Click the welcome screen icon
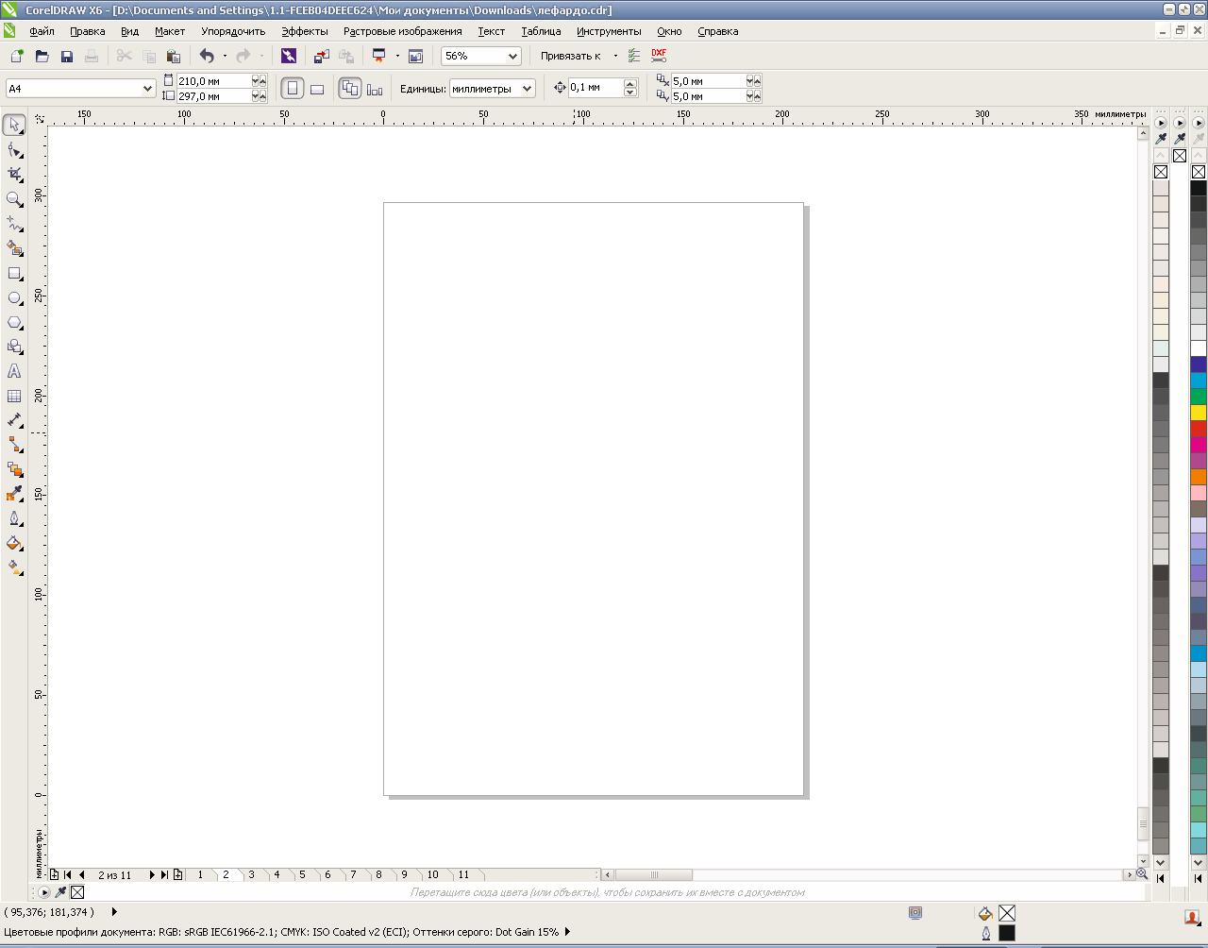The width and height of the screenshot is (1208, 948). tap(415, 57)
